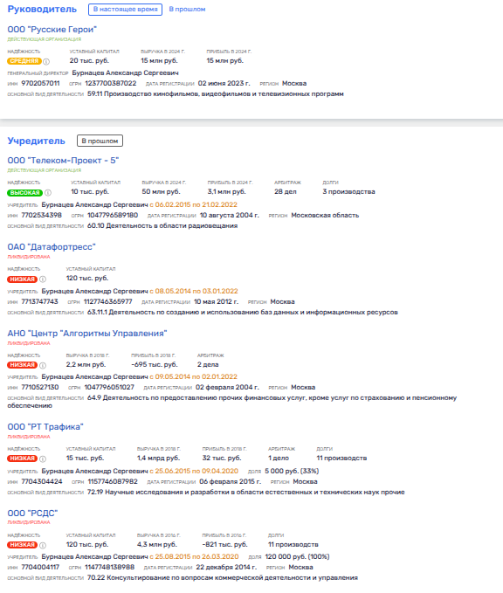Click the green ВЫСОКАЯ reliability badge

click(25, 193)
